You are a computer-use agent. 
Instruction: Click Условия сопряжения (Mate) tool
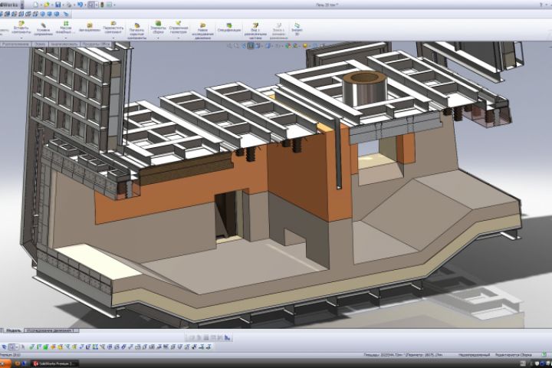click(x=43, y=30)
